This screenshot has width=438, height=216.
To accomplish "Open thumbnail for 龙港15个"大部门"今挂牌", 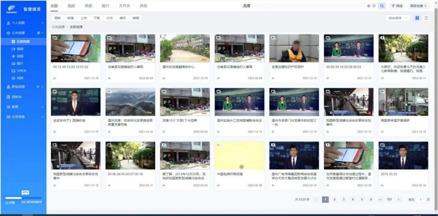I will point(185,102).
